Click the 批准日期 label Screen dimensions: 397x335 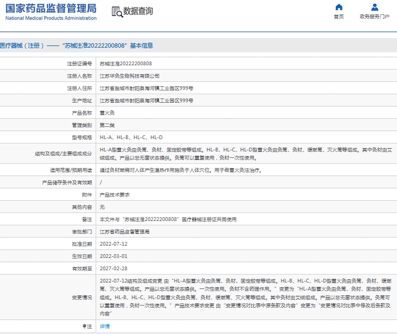click(82, 244)
